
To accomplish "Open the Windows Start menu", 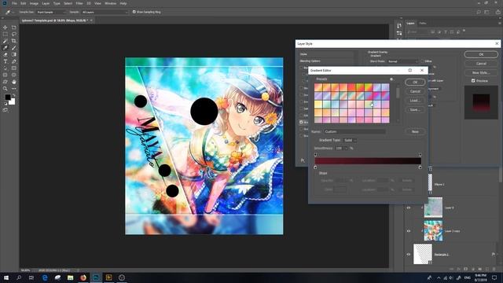I will tap(6, 277).
